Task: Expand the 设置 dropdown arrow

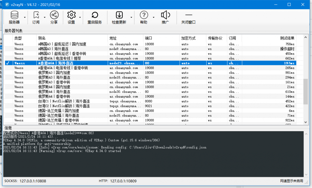Action: (x=80, y=17)
